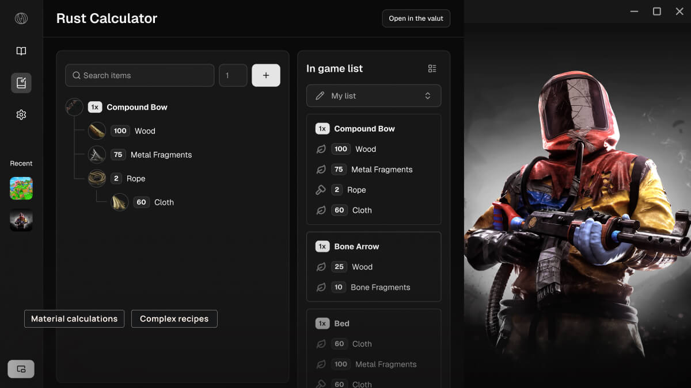Click Open in the valut button
This screenshot has height=388, width=691.
click(416, 18)
